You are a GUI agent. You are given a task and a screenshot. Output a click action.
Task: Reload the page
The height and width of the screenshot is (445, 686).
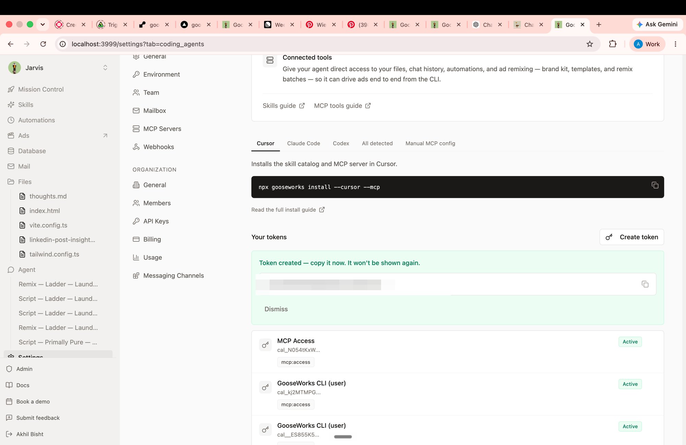coord(43,44)
